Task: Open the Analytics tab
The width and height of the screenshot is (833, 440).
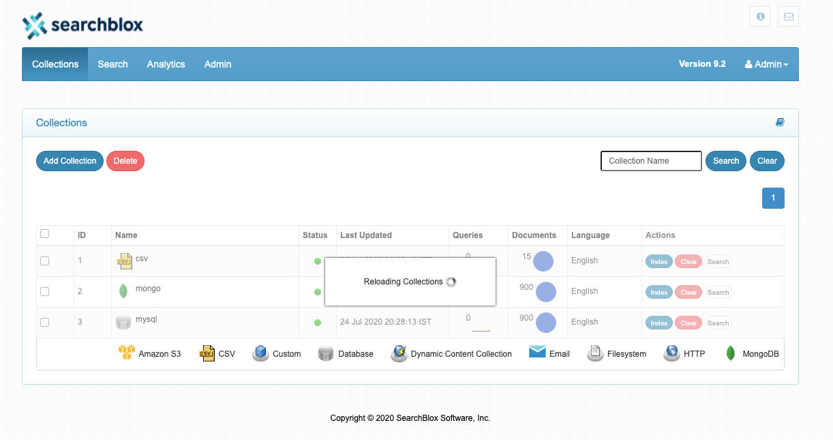Action: 166,64
